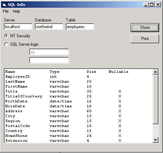Select the SQL Server login radio button

pos(6,44)
